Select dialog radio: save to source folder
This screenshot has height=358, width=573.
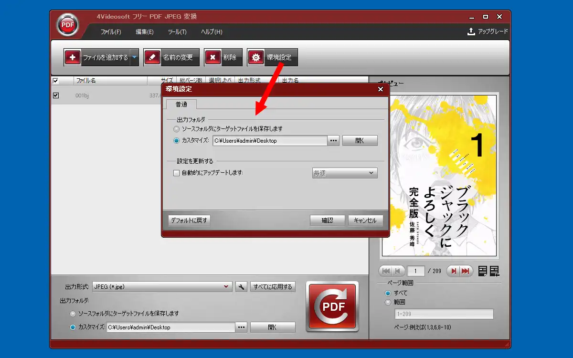[177, 129]
